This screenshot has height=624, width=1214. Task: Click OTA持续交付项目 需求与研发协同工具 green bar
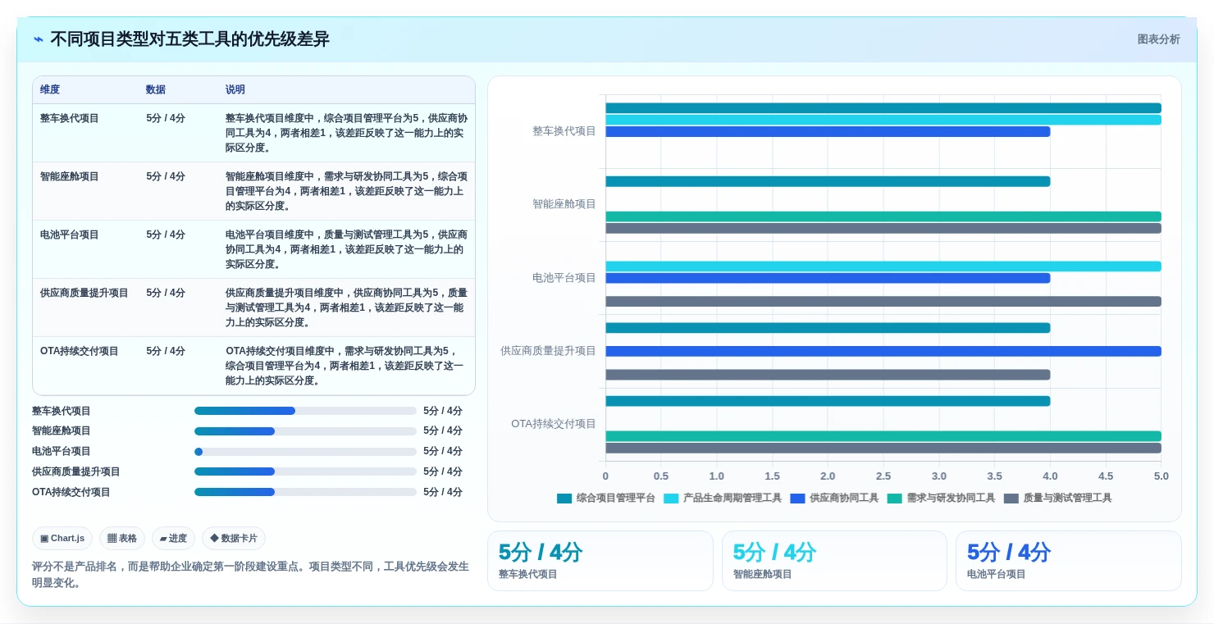coord(883,436)
